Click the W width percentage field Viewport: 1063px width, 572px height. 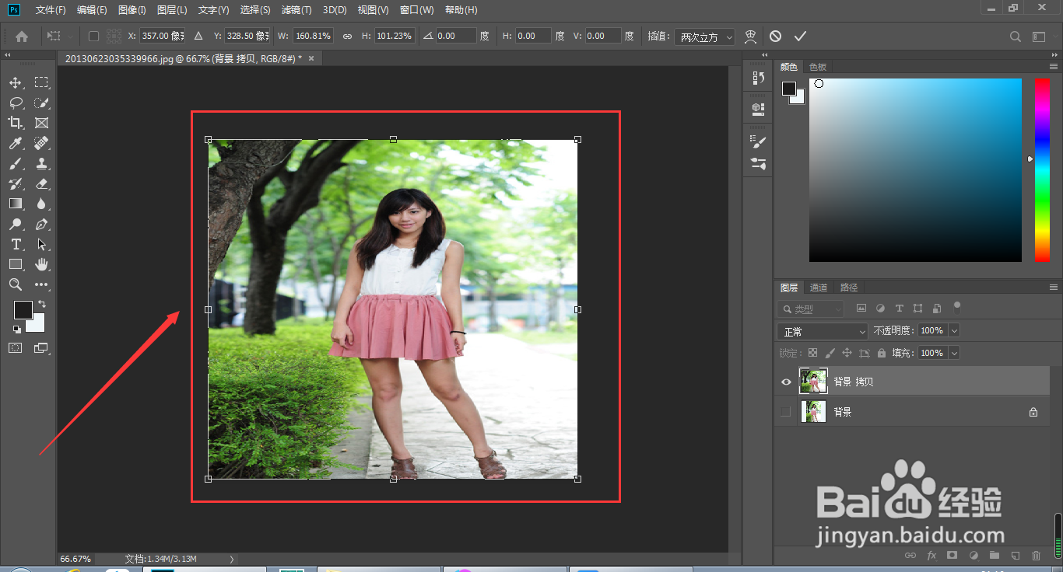pyautogui.click(x=314, y=37)
